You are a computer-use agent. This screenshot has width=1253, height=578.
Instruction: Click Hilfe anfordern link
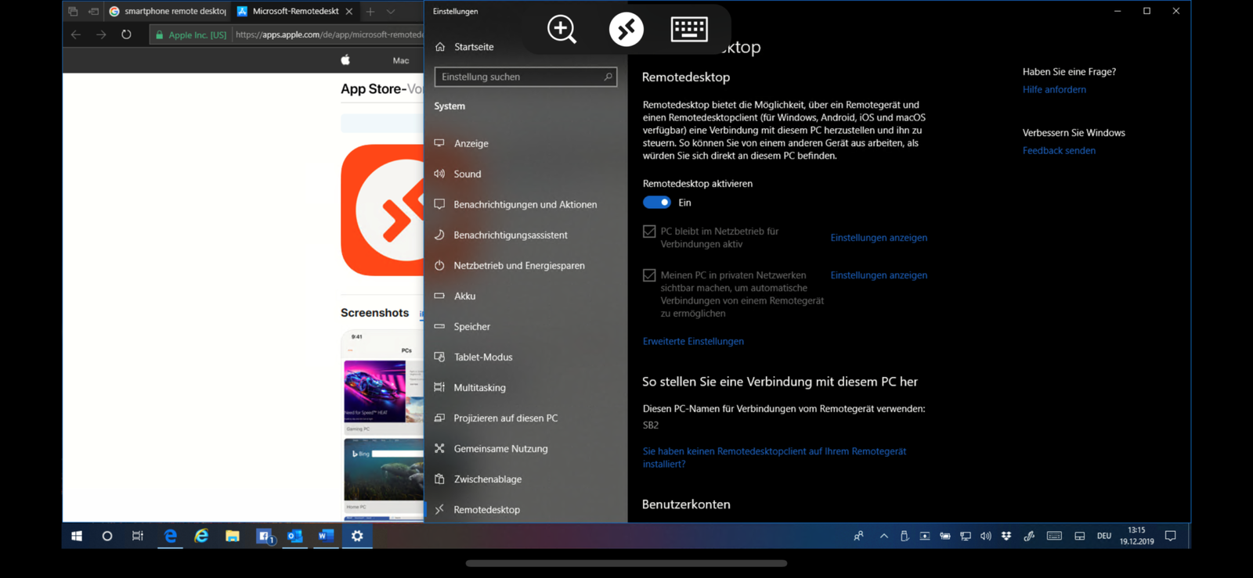coord(1054,89)
